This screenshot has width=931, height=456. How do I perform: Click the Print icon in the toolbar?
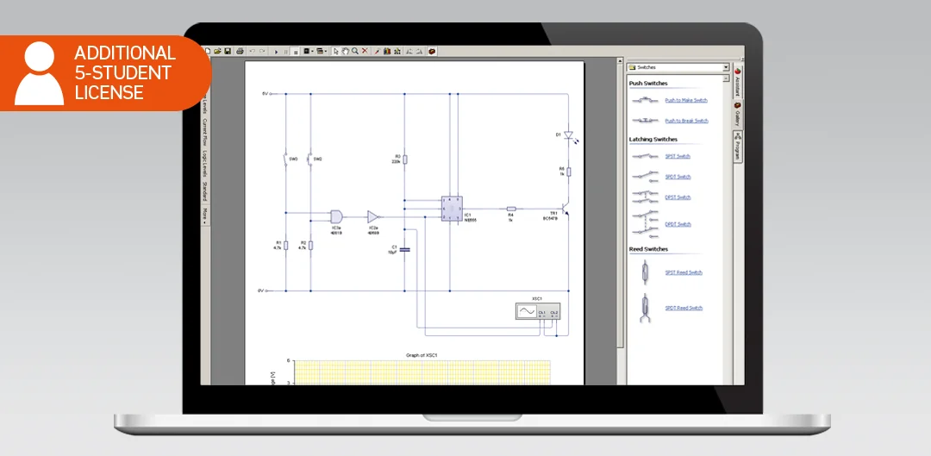pos(240,52)
